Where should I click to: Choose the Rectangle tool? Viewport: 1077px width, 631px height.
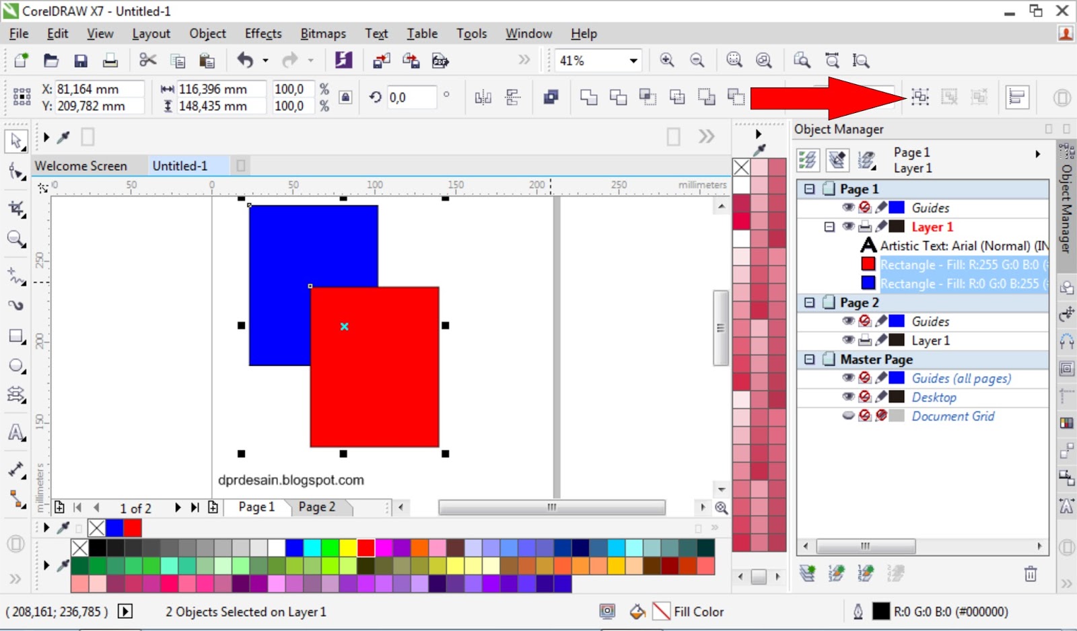(x=16, y=336)
